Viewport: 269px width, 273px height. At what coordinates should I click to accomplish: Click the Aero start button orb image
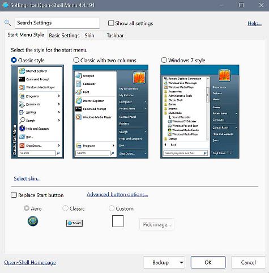33,221
